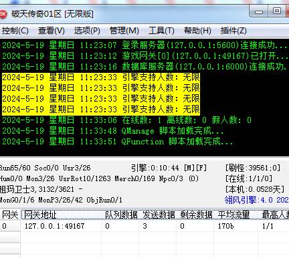Minimize the 破天传奇01区 window
This screenshot has height=258, width=289.
(258, 11)
